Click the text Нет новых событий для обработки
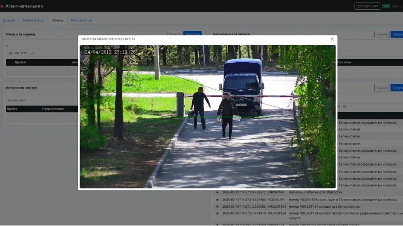Screen dimensions: 403x226 315,192
